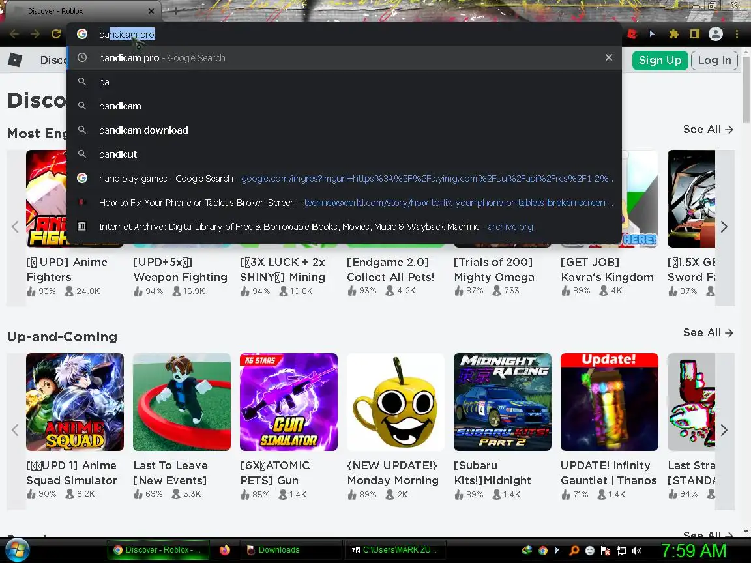
Task: Open the C:\Users\MARK taskbar window
Action: pos(394,550)
